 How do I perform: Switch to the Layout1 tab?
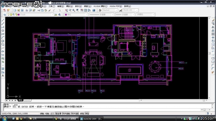pos(27,100)
